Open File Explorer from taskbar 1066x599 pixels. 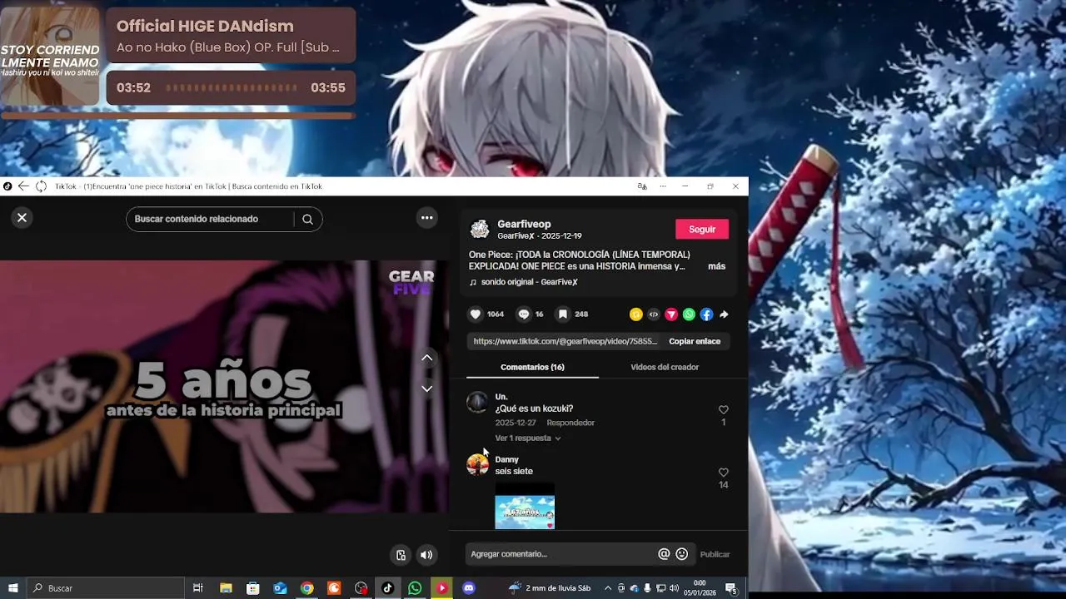226,588
